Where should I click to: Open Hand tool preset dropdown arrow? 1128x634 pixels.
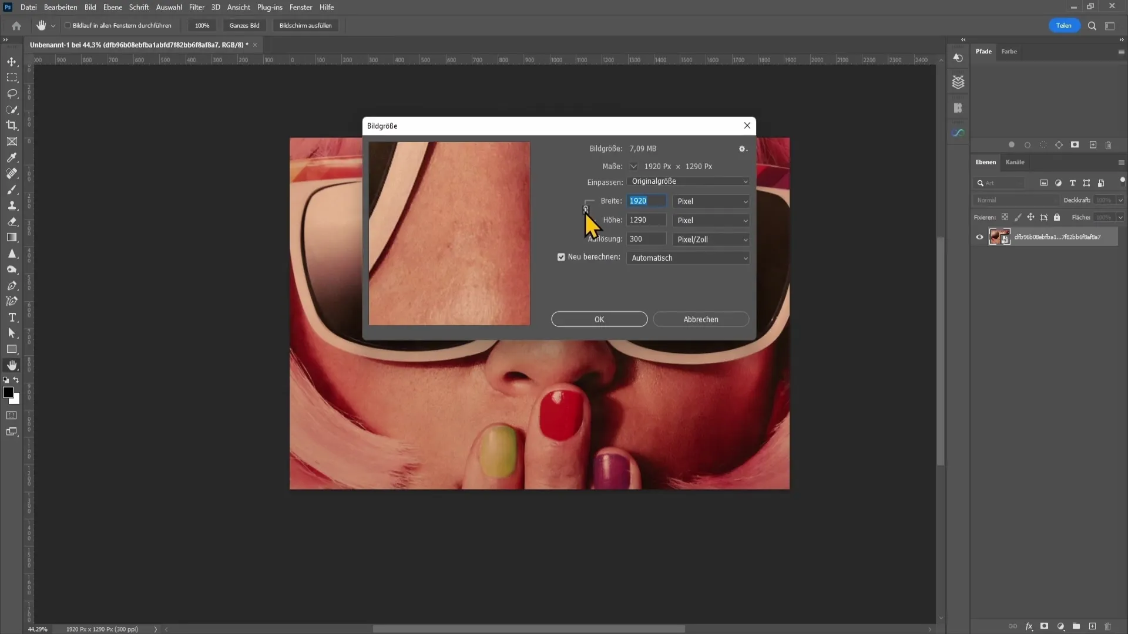click(x=53, y=26)
